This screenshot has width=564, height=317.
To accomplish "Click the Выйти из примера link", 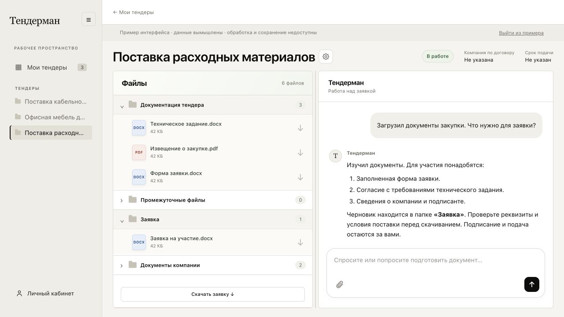I will (521, 33).
